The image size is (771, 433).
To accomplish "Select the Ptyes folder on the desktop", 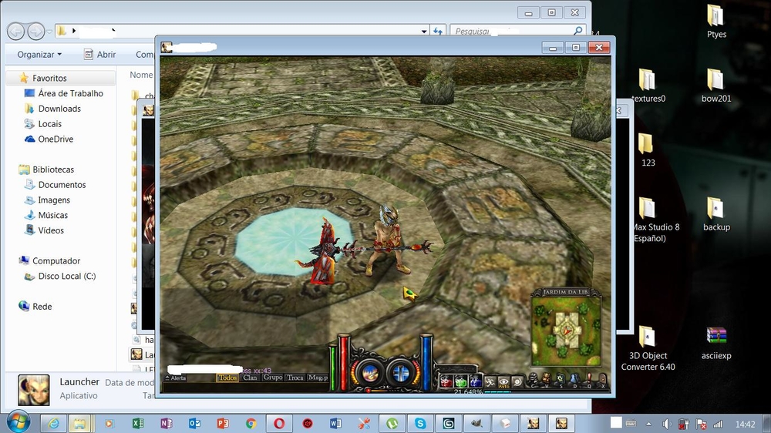I will [x=716, y=22].
